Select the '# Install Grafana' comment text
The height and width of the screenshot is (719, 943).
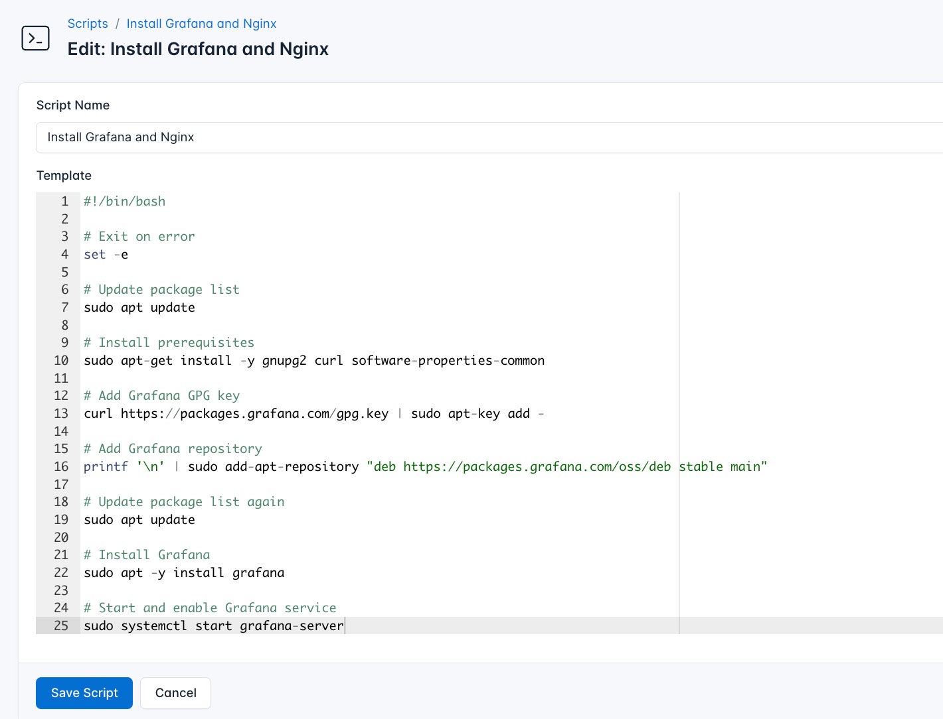coord(147,555)
